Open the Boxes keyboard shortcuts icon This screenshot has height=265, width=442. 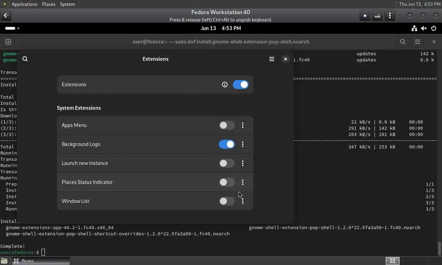coord(377,16)
